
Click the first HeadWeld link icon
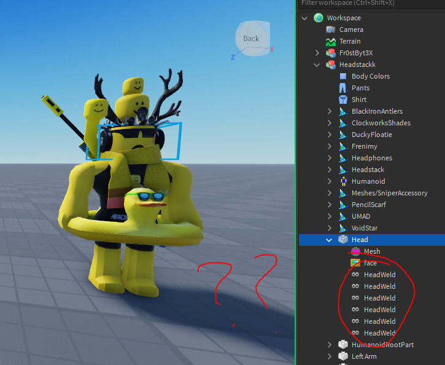click(x=355, y=275)
